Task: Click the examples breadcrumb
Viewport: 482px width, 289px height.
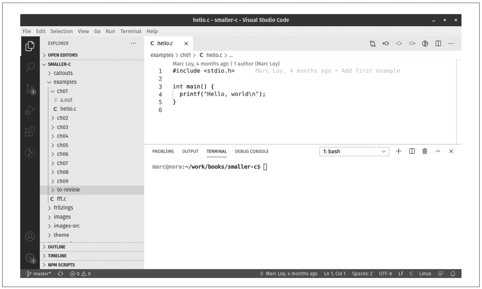Action: point(162,55)
